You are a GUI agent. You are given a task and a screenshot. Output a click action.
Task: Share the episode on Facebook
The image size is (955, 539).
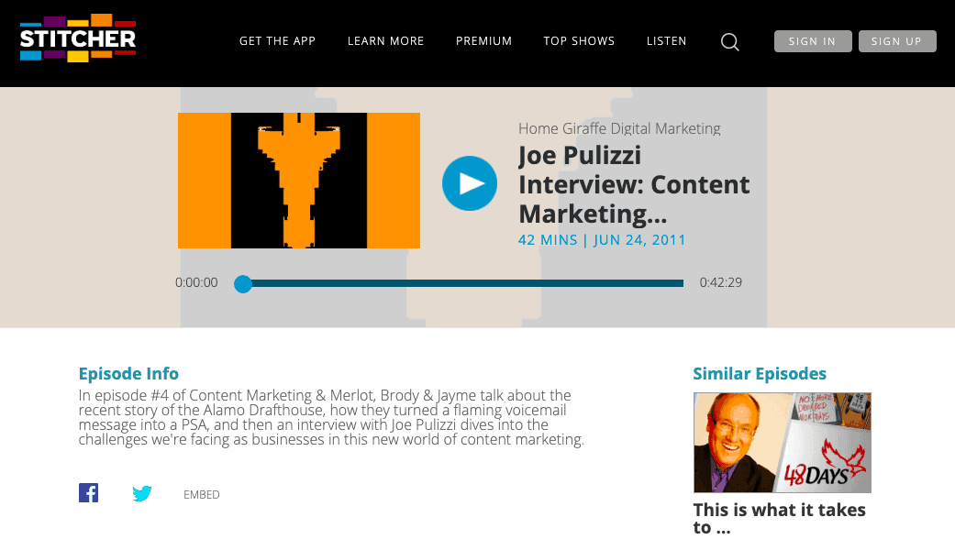[88, 492]
